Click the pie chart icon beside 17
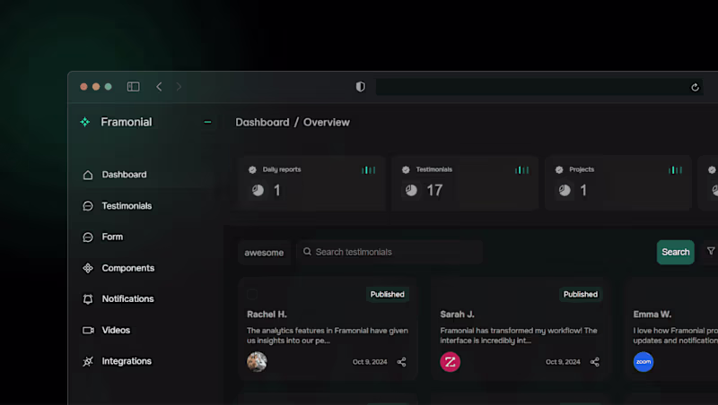The image size is (718, 405). click(411, 190)
